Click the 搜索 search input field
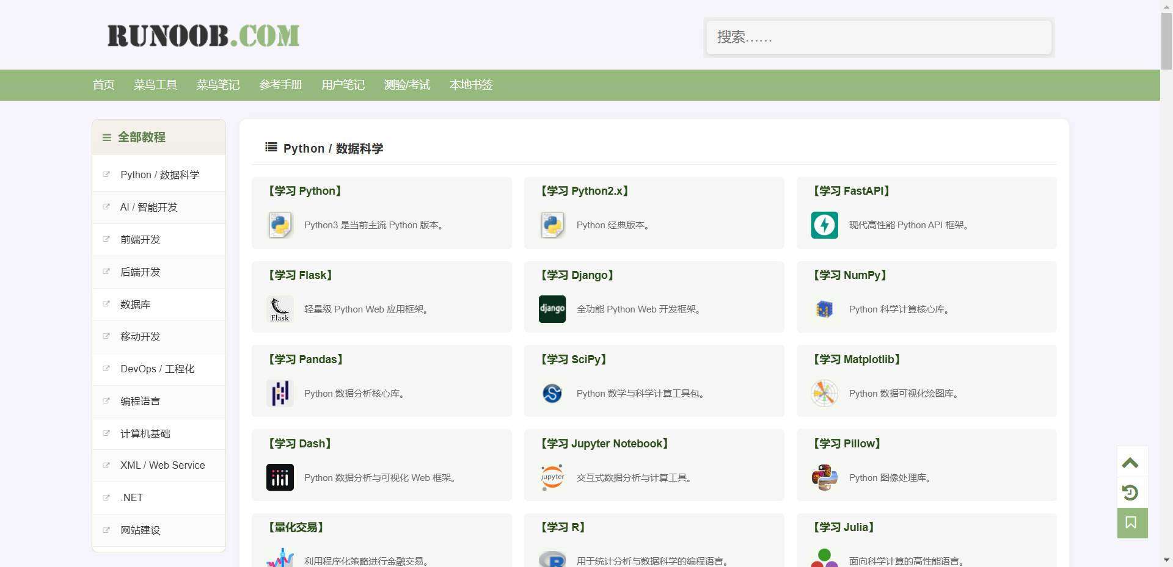Image resolution: width=1173 pixels, height=567 pixels. tap(879, 37)
